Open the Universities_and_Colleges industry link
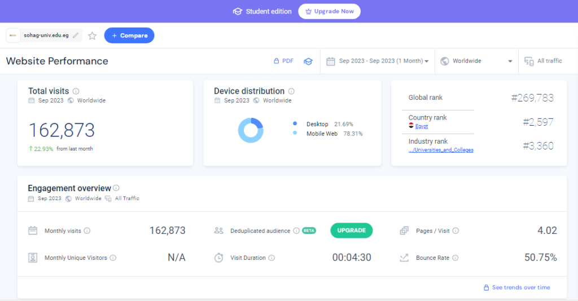578x301 pixels. click(441, 150)
